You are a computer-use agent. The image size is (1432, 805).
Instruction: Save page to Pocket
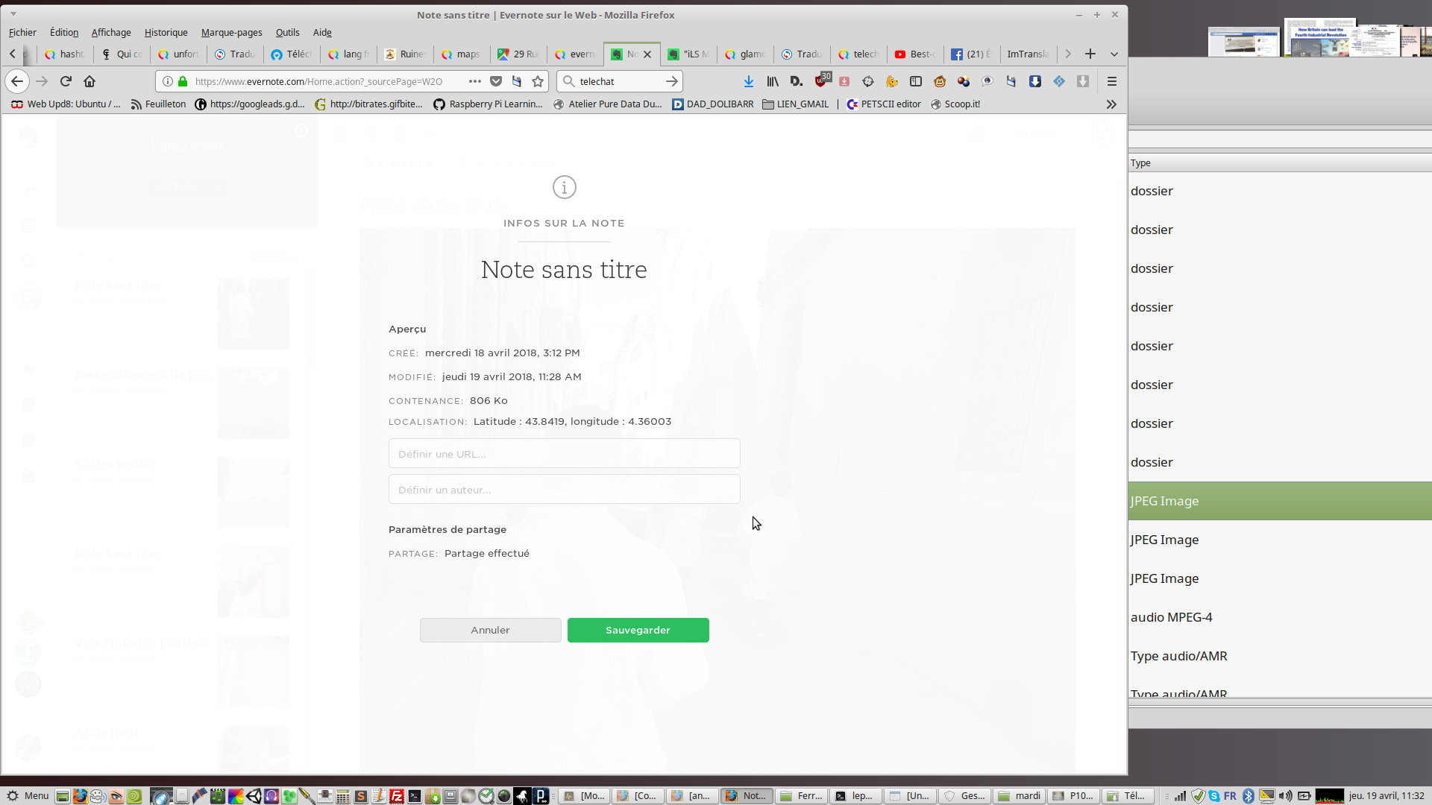(x=496, y=81)
